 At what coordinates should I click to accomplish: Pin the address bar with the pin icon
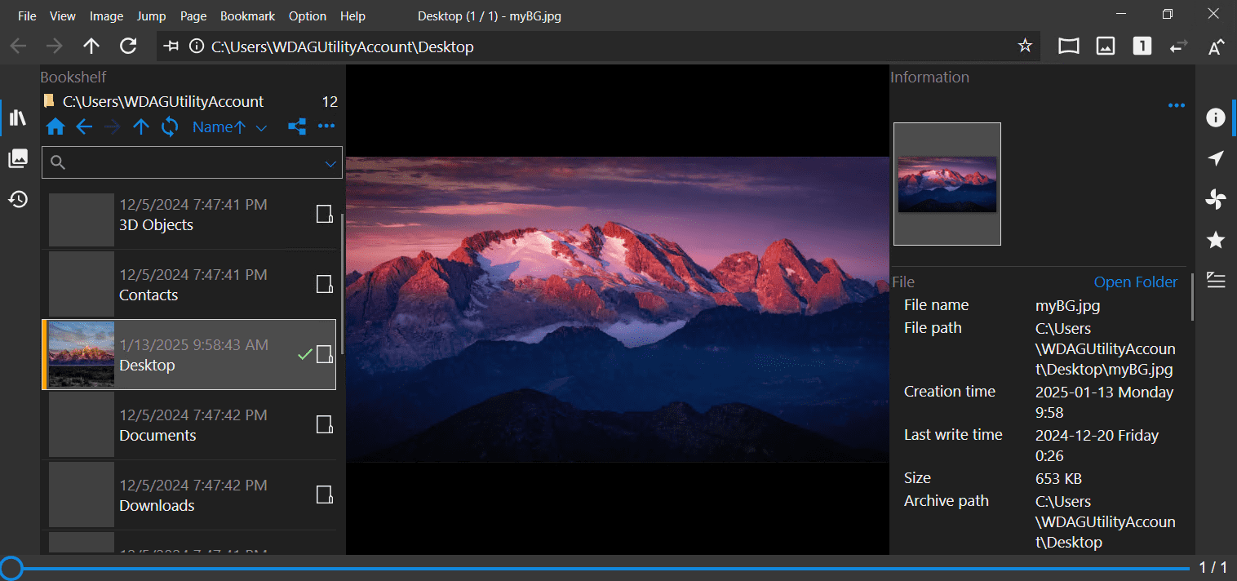pos(171,47)
